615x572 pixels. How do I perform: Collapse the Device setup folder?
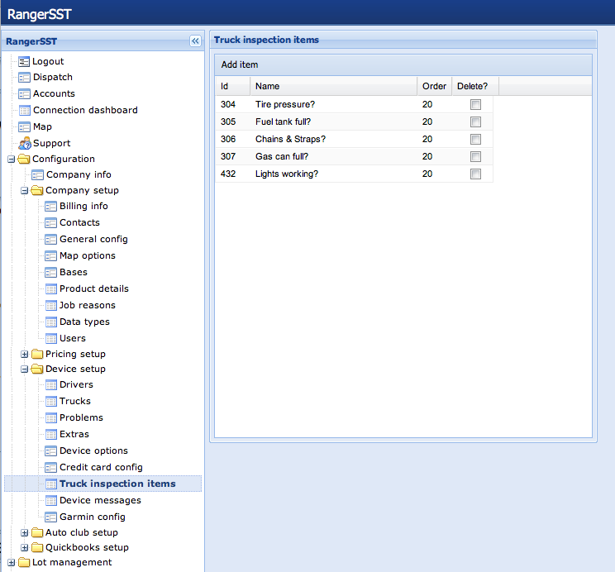point(25,369)
